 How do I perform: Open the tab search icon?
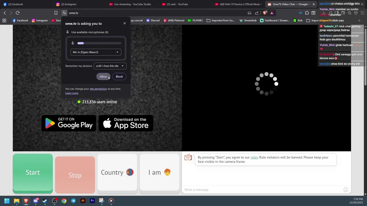(314, 13)
